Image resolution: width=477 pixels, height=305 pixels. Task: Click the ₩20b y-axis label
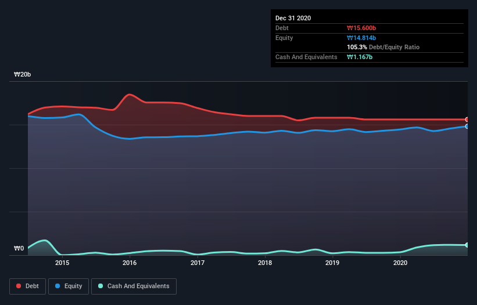22,75
